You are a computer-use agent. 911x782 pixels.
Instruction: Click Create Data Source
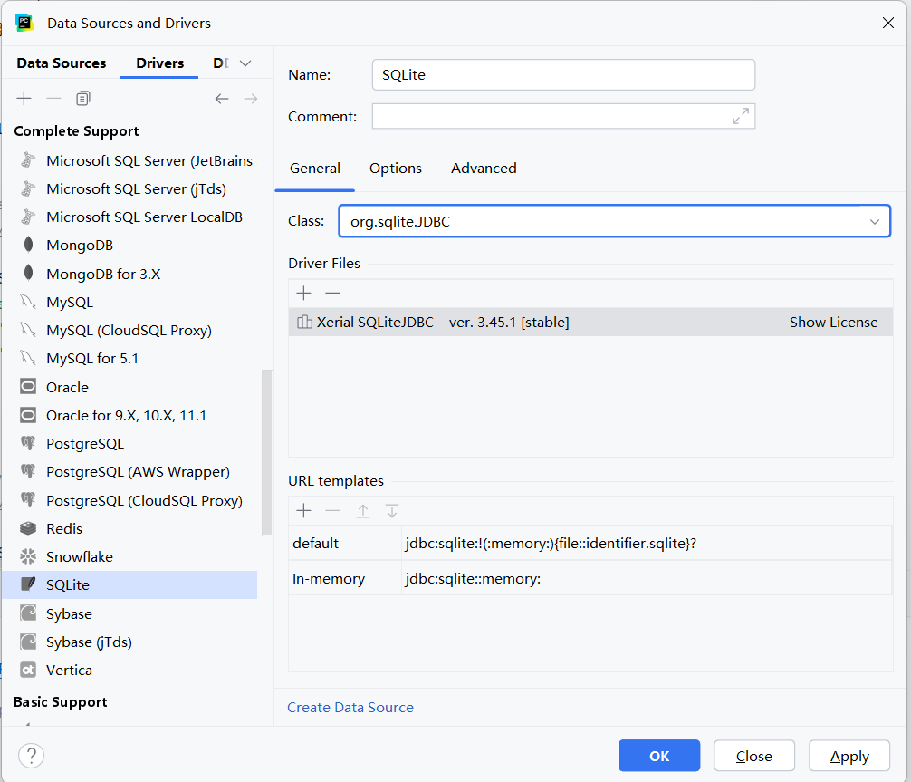tap(350, 707)
